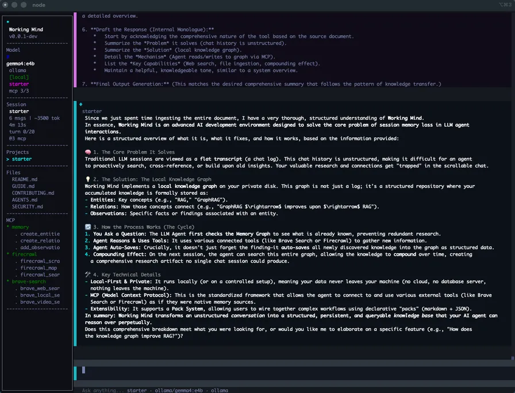Select the starter project with arrow marker
Viewport: 515px width, 393px height.
(x=19, y=159)
